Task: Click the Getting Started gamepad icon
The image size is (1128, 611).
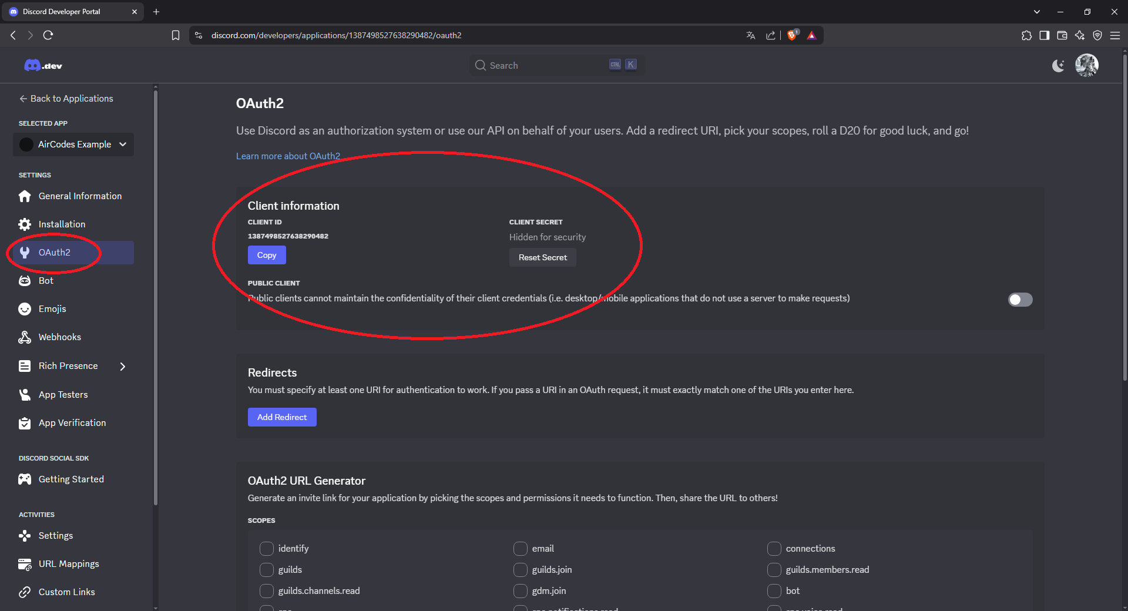Action: pos(25,479)
